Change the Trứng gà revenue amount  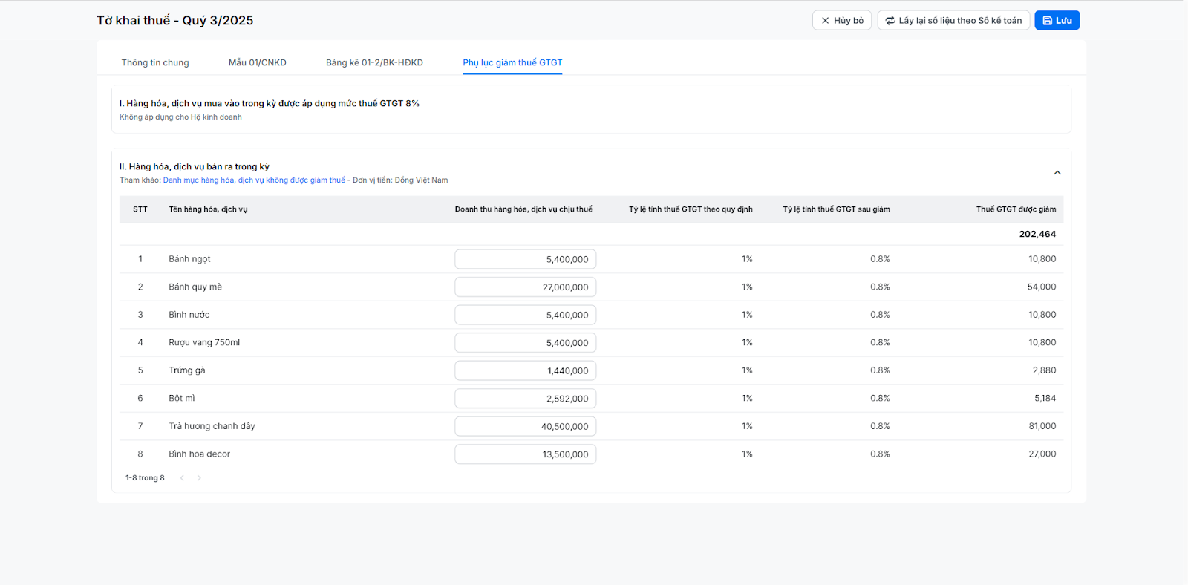point(525,370)
